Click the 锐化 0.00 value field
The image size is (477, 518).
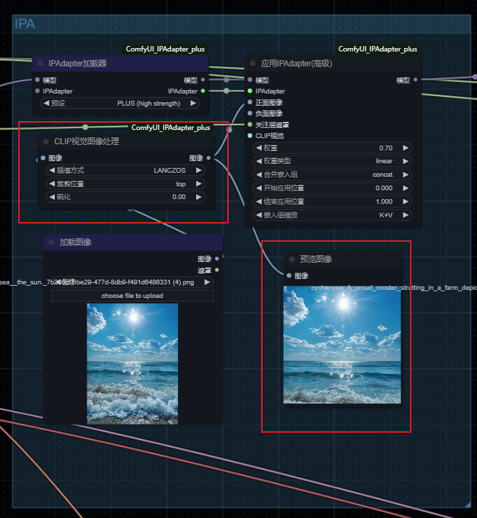click(125, 197)
